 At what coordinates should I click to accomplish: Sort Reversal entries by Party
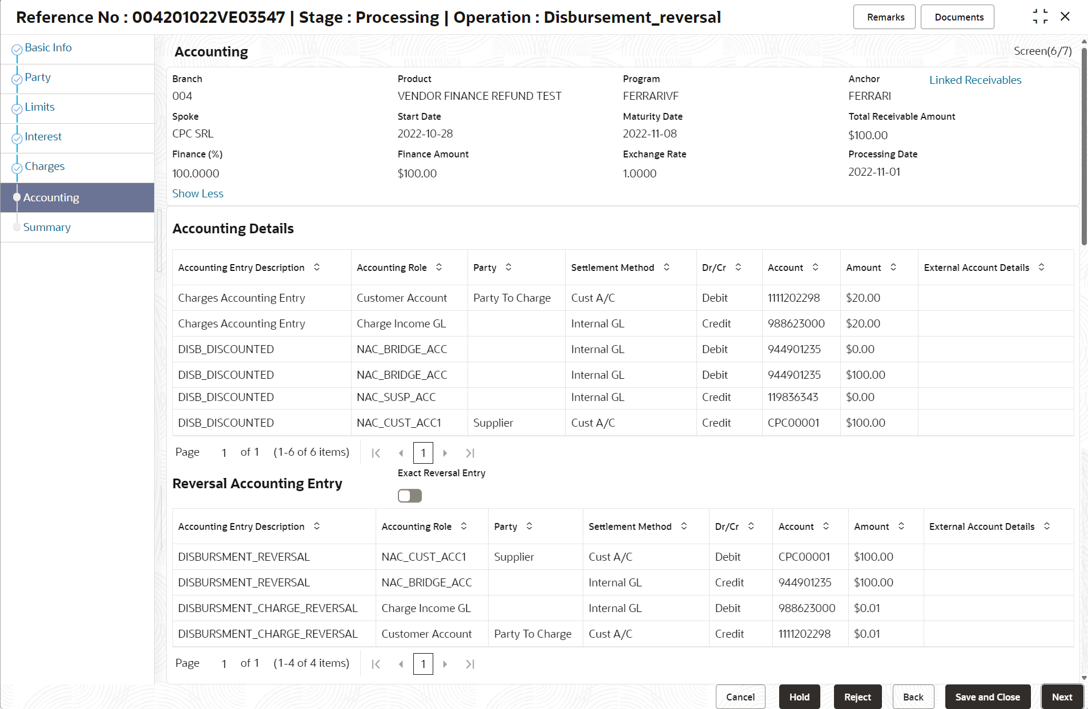pyautogui.click(x=530, y=526)
